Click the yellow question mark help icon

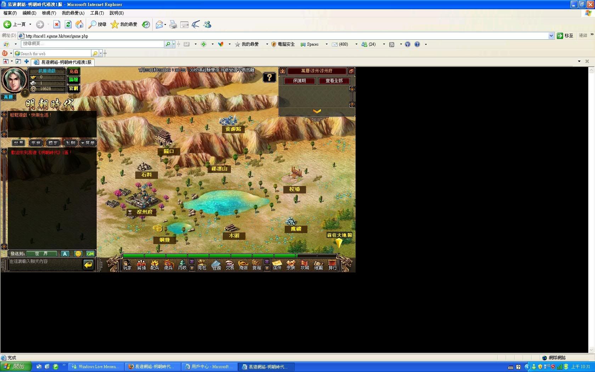pyautogui.click(x=269, y=77)
